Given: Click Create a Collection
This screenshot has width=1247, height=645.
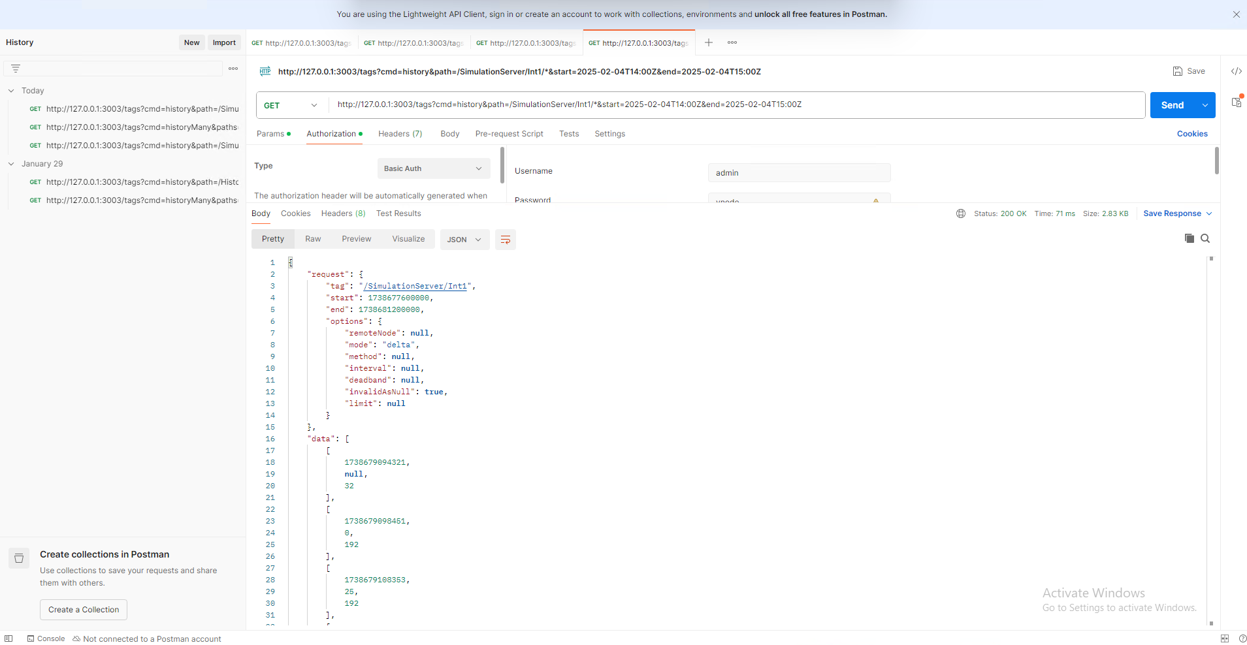Looking at the screenshot, I should pyautogui.click(x=84, y=610).
